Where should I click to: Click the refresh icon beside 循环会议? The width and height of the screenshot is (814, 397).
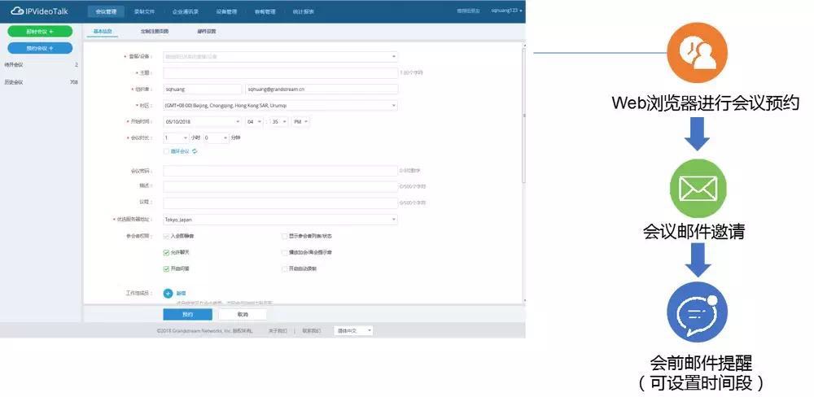(x=195, y=151)
